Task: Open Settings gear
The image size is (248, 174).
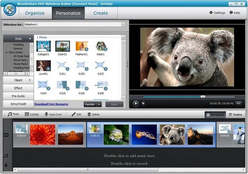Action: pos(211,13)
